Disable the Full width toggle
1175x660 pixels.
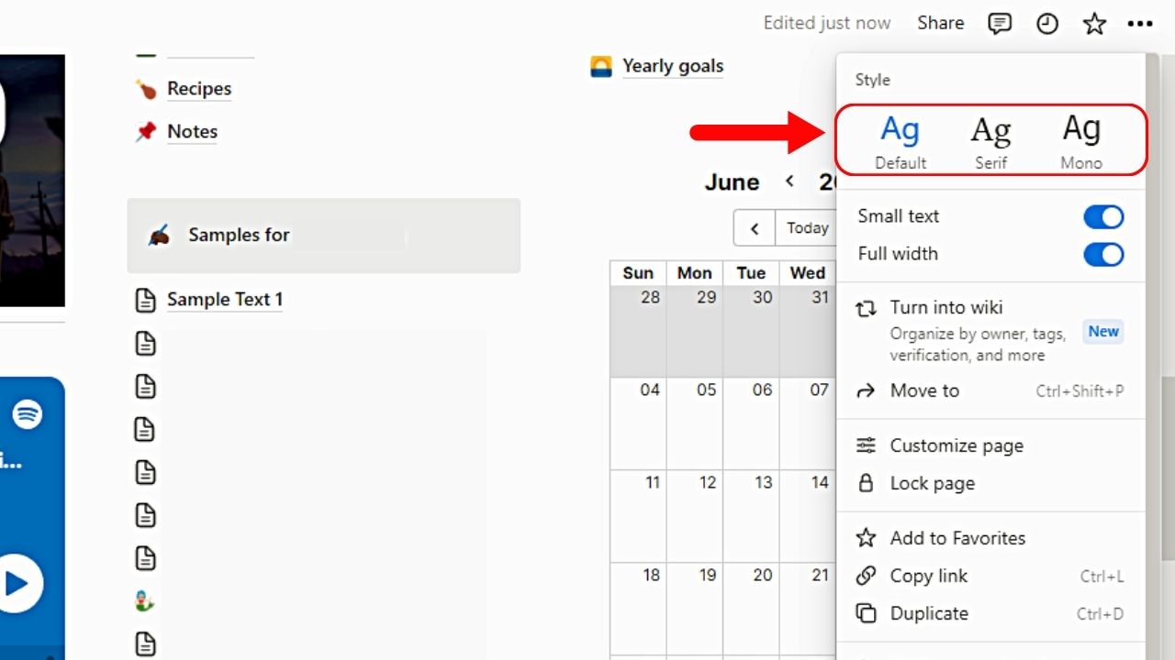[1102, 254]
